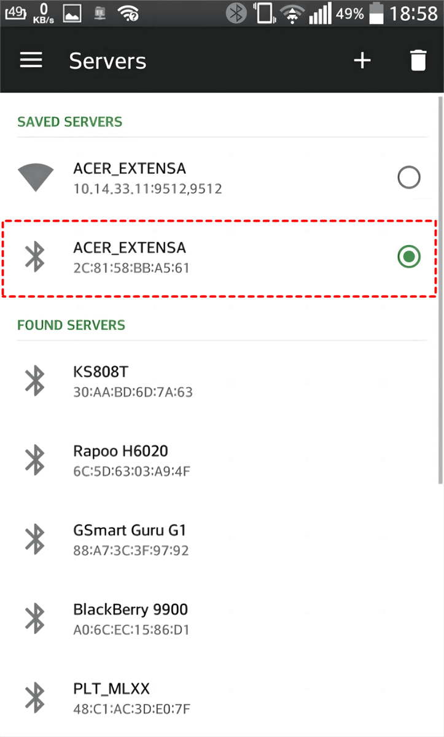Image resolution: width=444 pixels, height=737 pixels.
Task: Click the vertical scrollbar on the right
Action: pos(440,289)
